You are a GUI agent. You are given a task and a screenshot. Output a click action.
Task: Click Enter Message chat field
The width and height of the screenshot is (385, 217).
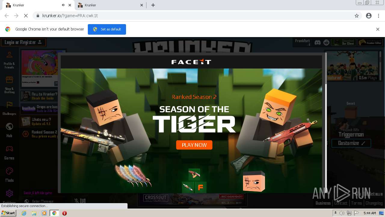pyautogui.click(x=43, y=201)
